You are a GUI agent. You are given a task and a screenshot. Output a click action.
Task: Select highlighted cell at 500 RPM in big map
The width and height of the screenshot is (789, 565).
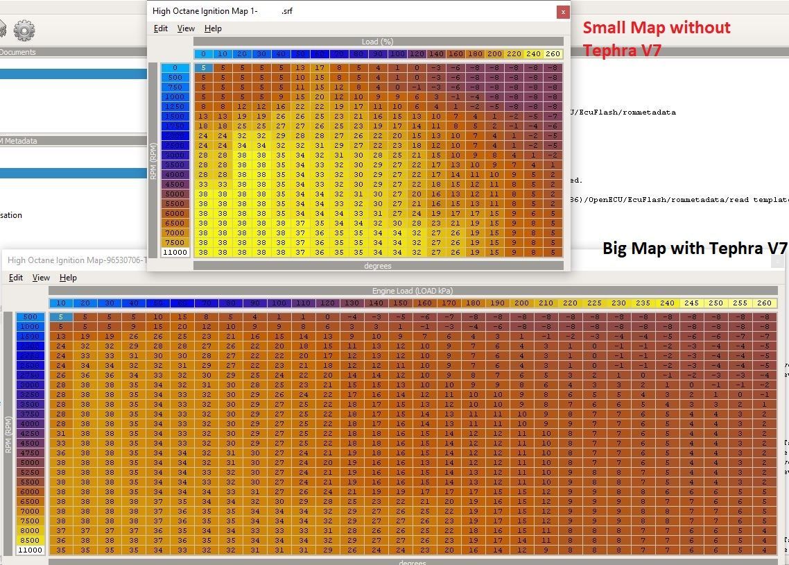61,317
